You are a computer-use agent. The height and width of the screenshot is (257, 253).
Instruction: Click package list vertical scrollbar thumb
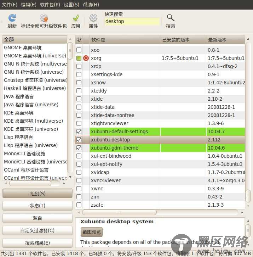click(248, 196)
